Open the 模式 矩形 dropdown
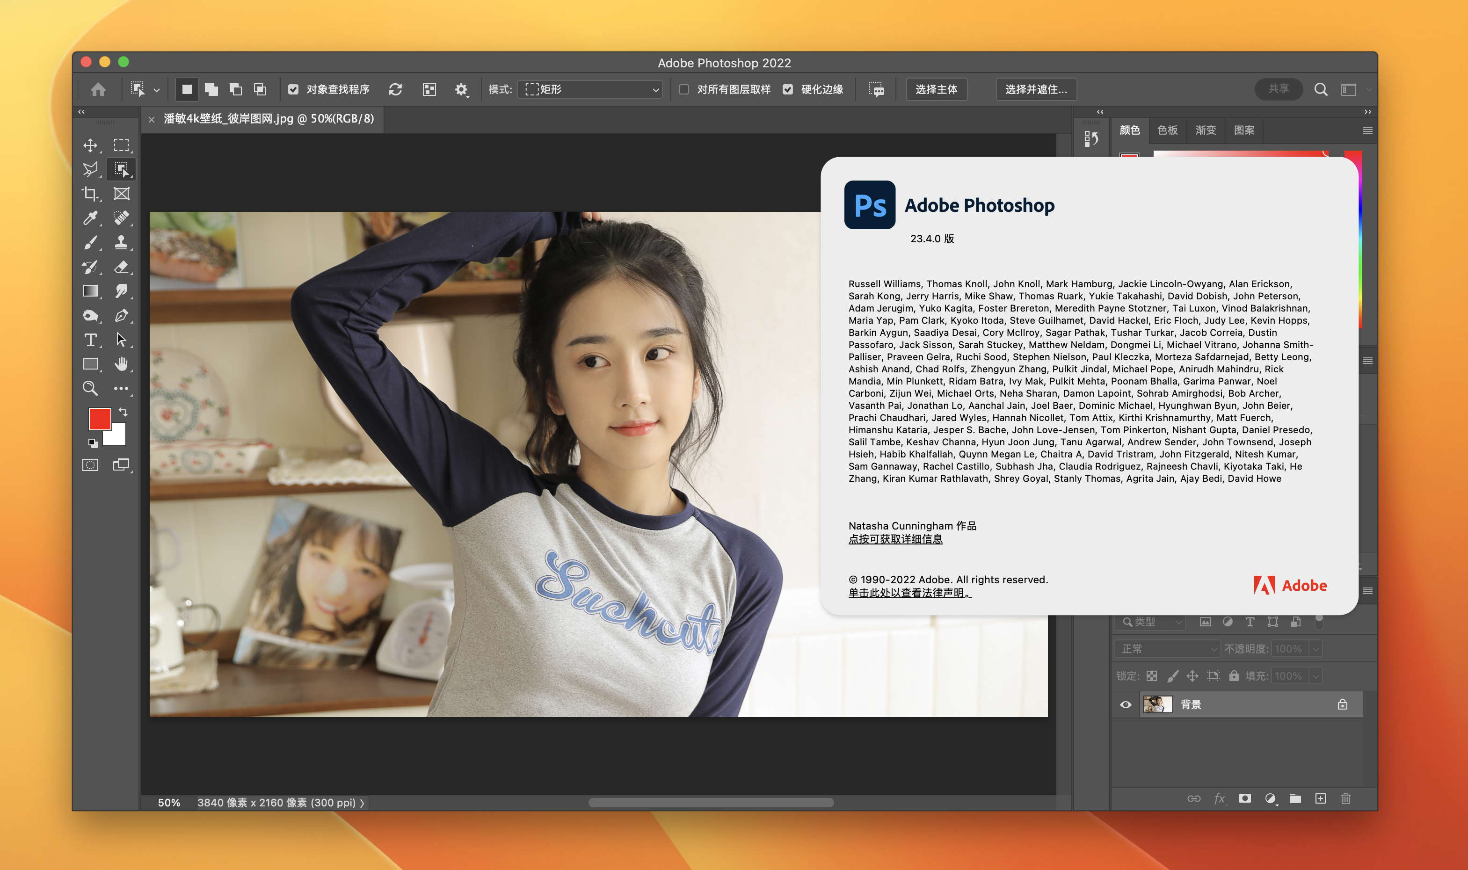 [x=590, y=89]
